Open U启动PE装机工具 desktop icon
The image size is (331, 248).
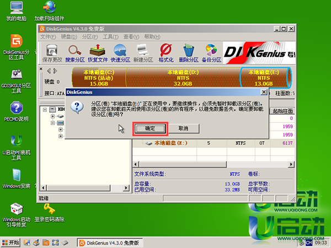[17, 148]
